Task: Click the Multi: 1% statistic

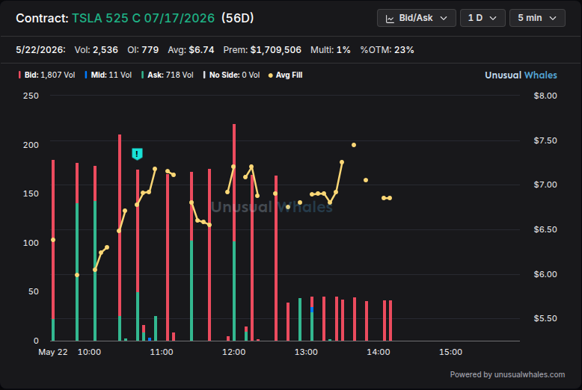Action: click(331, 49)
